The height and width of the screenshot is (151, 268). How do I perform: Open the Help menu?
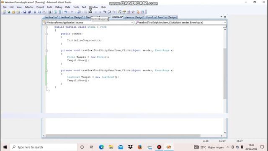pyautogui.click(x=103, y=7)
